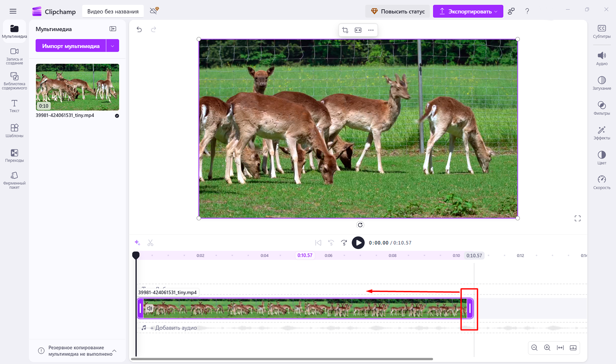Select the crop tool above the preview

pos(345,30)
